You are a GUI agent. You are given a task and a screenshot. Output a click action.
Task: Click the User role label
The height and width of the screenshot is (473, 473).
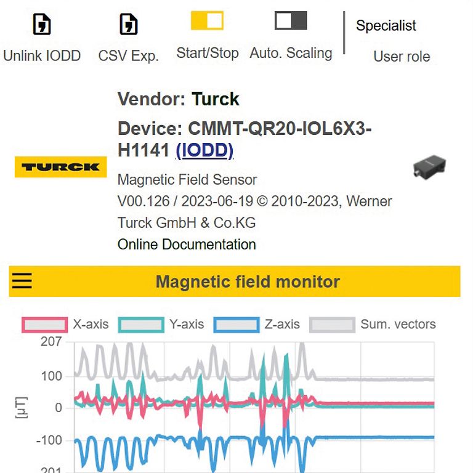click(402, 57)
